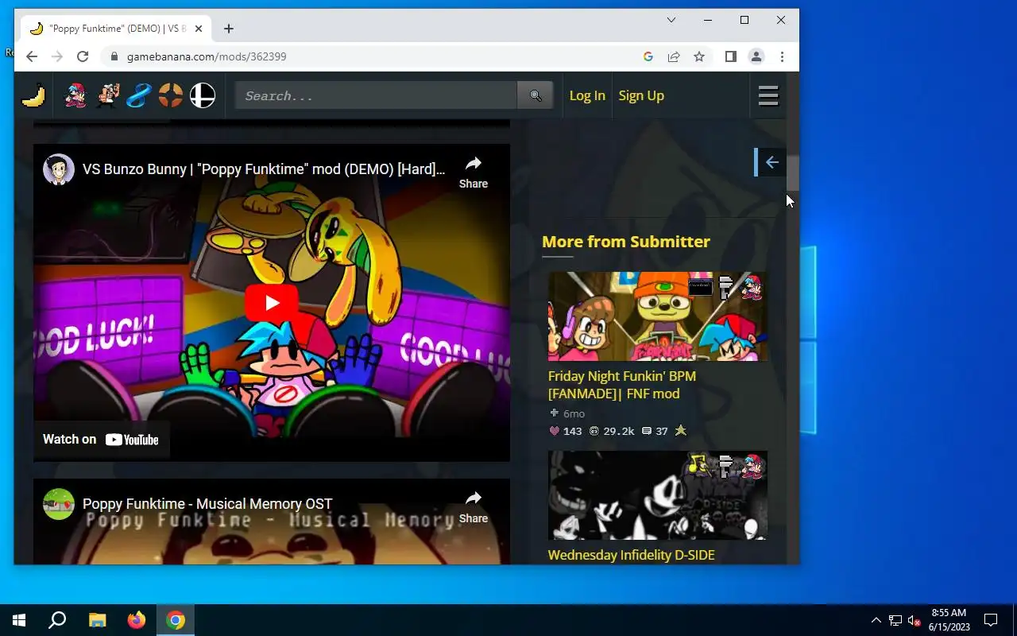Viewport: 1017px width, 636px height.
Task: Open Wednesday Infidelity D-SIDE link
Action: coord(632,555)
